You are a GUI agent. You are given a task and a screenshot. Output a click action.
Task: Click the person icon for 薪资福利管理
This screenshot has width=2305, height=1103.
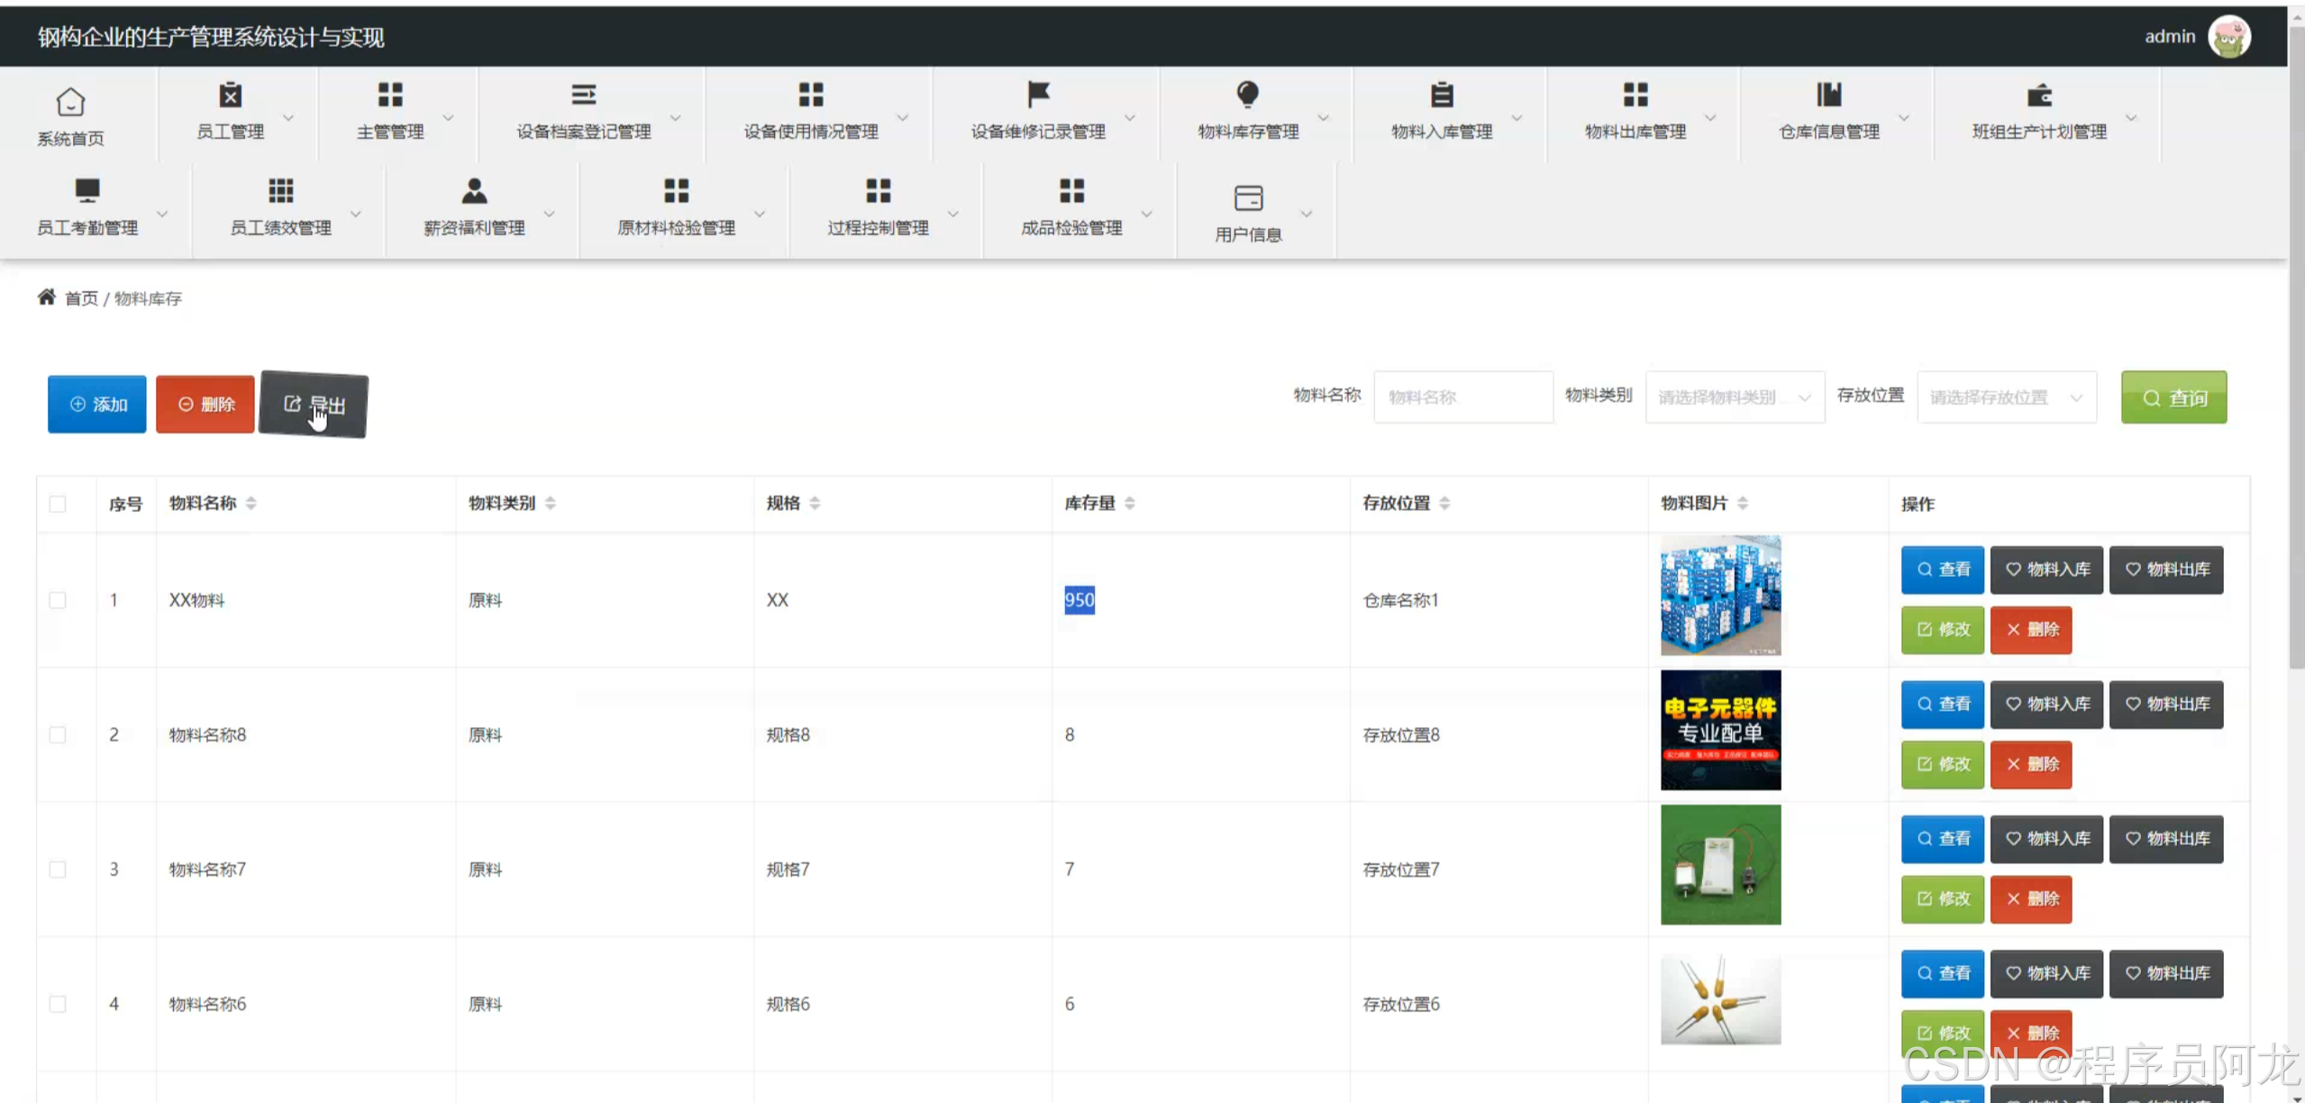coord(474,190)
